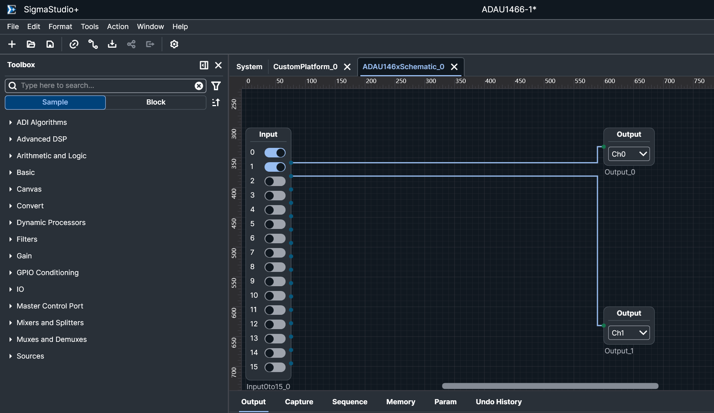Enable Input channel 4 switch

(x=275, y=210)
